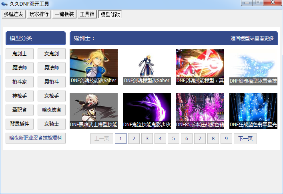Pick the 神枪手 category
The height and width of the screenshot is (194, 283).
(x=20, y=96)
